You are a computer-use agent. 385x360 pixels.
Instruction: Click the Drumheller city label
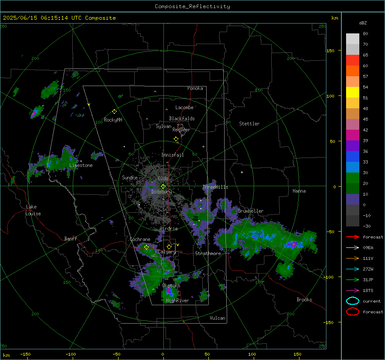pos(251,211)
